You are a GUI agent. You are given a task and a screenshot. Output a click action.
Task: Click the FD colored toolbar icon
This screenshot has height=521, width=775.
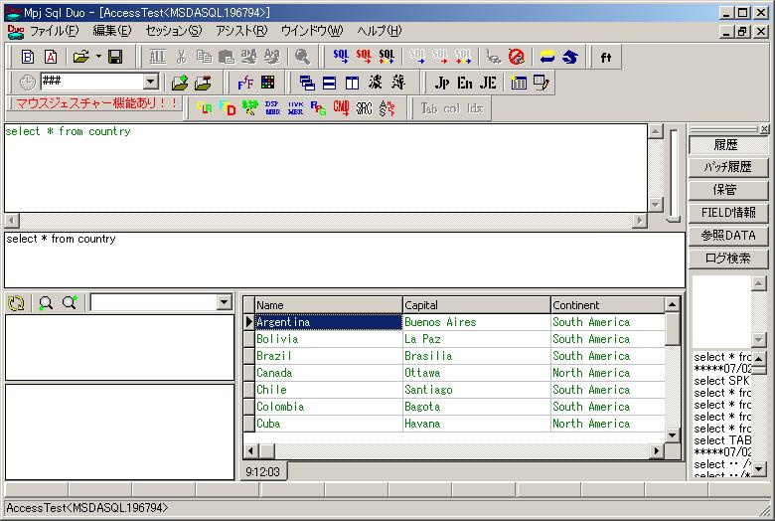pyautogui.click(x=228, y=107)
